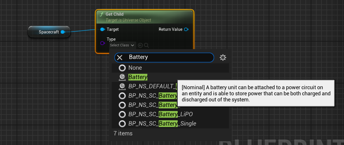
Task: Click the Target input pin on Get Child
Action: click(102, 29)
